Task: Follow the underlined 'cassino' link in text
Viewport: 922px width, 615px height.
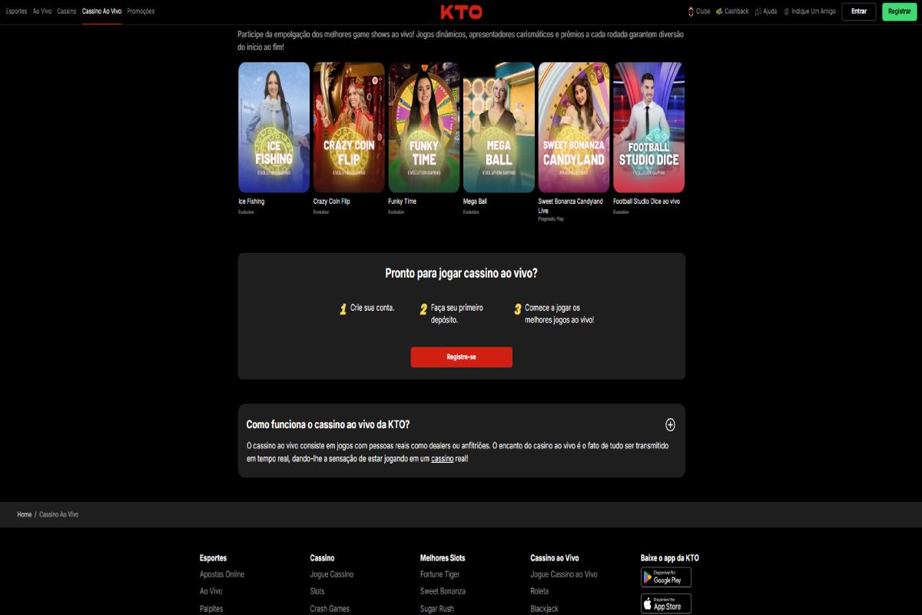Action: pyautogui.click(x=443, y=458)
